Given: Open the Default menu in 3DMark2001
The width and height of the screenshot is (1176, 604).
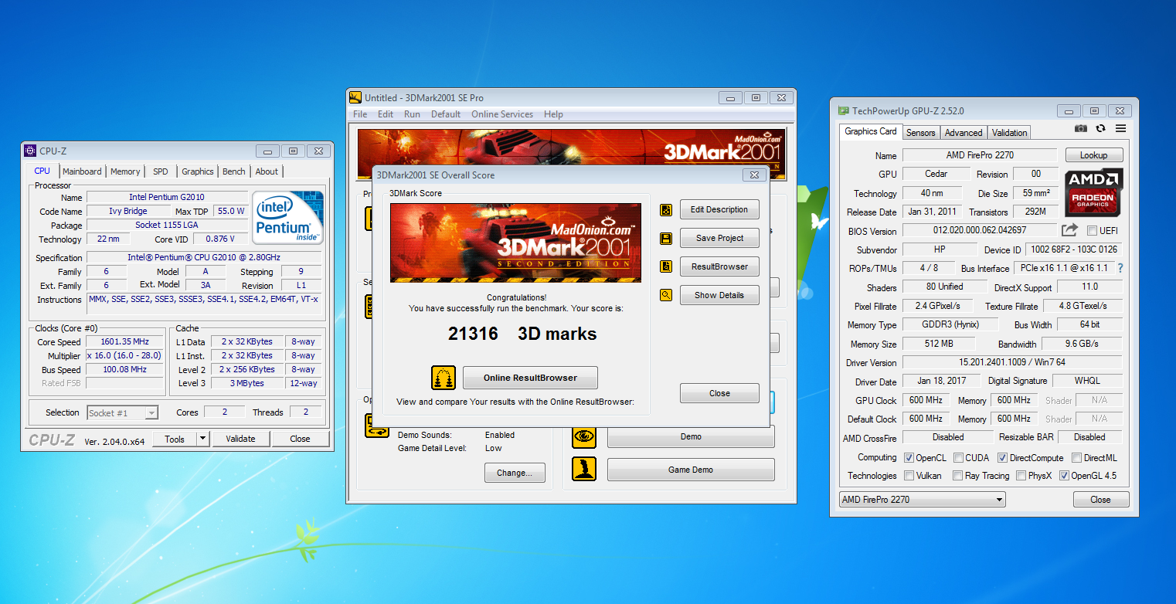Looking at the screenshot, I should pos(446,114).
